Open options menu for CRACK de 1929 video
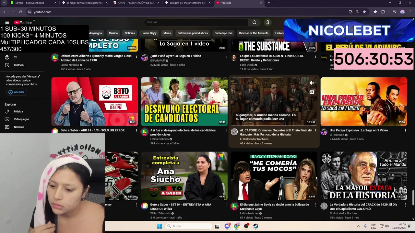415x233 pixels. [x=405, y=205]
